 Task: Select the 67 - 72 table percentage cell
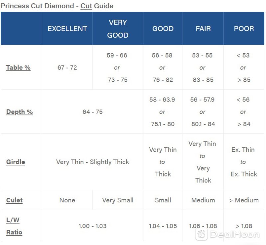67,67
